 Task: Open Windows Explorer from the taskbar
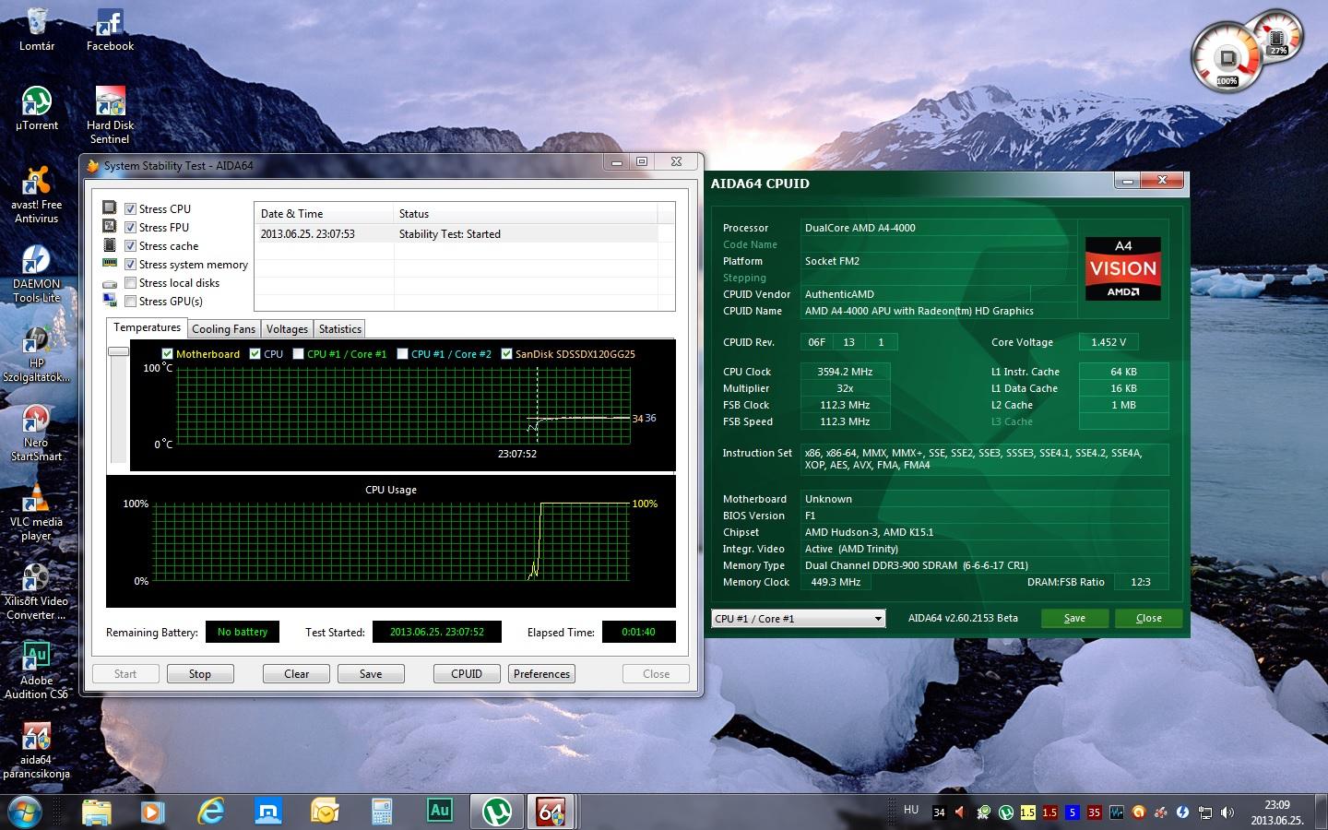pos(97,812)
